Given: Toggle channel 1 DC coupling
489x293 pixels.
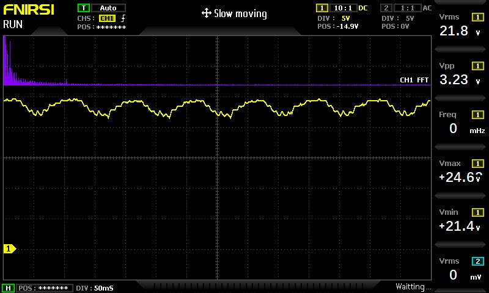Looking at the screenshot, I should pyautogui.click(x=363, y=8).
